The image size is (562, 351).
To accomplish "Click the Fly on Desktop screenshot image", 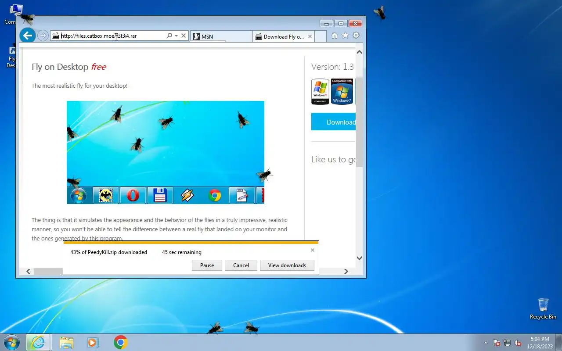I will 166,152.
